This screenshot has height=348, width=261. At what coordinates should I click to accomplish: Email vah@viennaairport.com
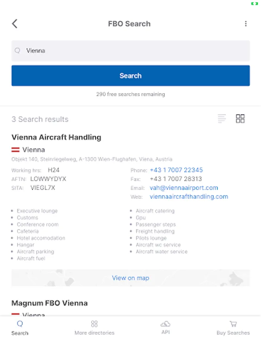(184, 188)
